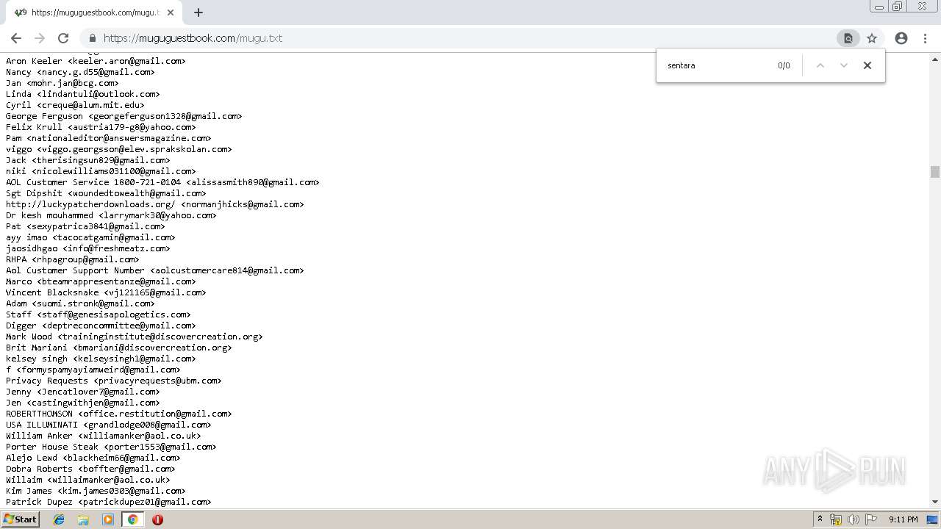Open the find-in-page zoom icon
The image size is (941, 529).
(x=848, y=38)
